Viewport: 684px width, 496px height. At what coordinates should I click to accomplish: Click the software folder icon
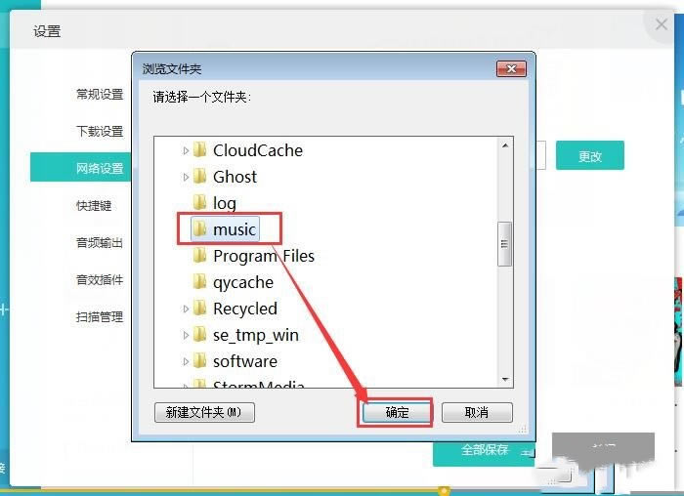(x=200, y=361)
